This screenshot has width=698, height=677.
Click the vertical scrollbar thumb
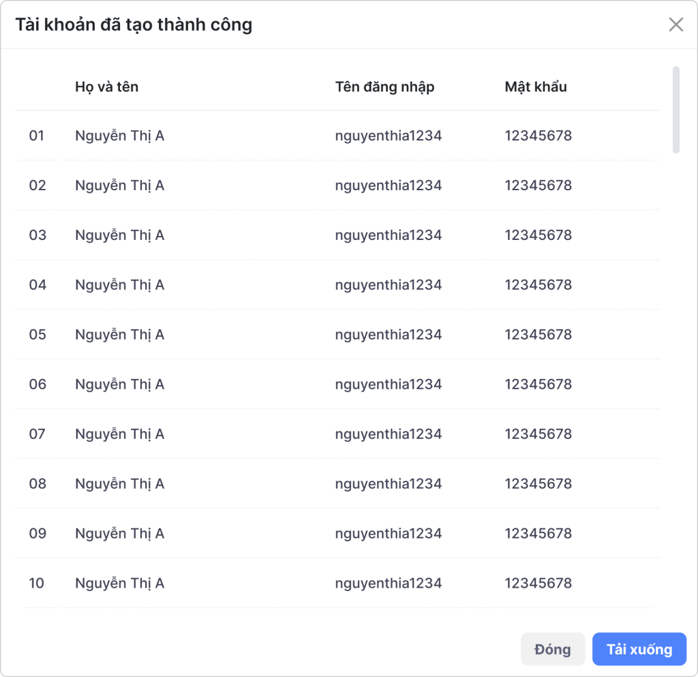pos(676,109)
